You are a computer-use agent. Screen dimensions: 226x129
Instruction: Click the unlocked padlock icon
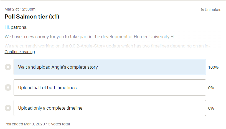click(x=202, y=10)
